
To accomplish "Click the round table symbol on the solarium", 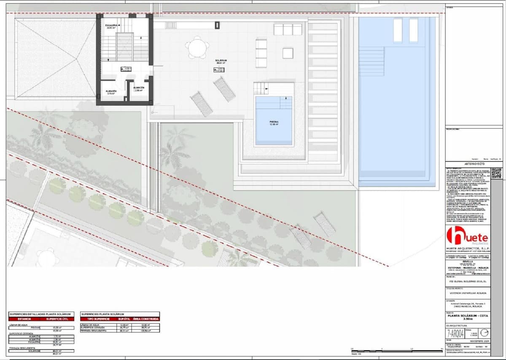I will [196, 47].
